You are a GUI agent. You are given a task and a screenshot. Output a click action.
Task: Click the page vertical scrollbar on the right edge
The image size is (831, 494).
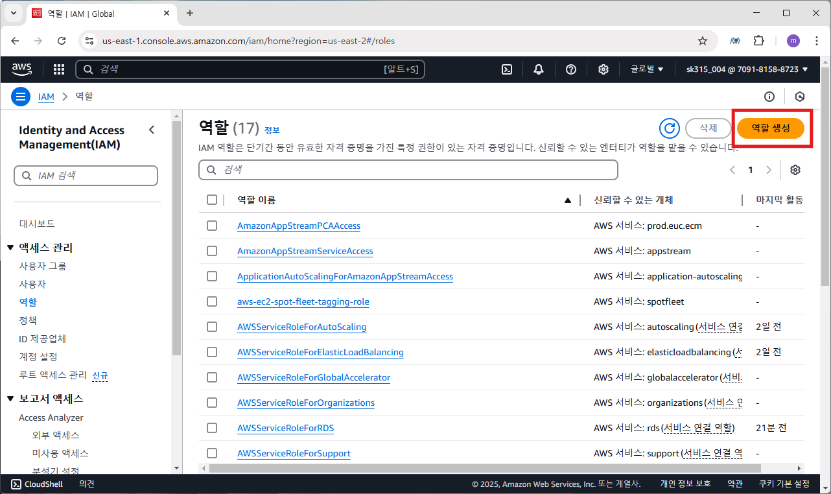point(825,175)
